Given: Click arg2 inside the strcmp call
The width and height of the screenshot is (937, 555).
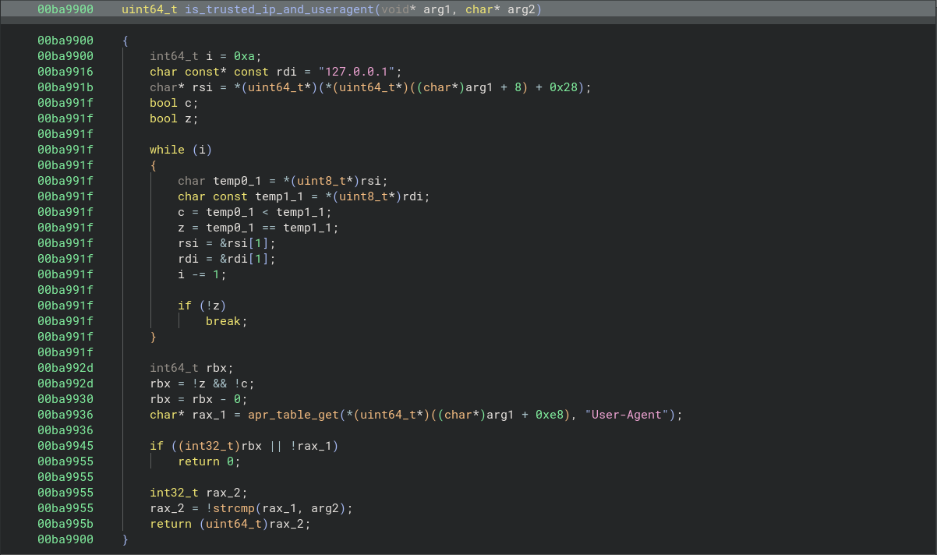Looking at the screenshot, I should point(324,508).
